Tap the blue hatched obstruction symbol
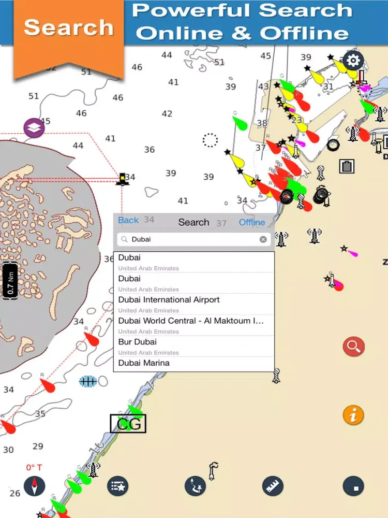Viewport: 388px width, 518px height. pos(88,382)
